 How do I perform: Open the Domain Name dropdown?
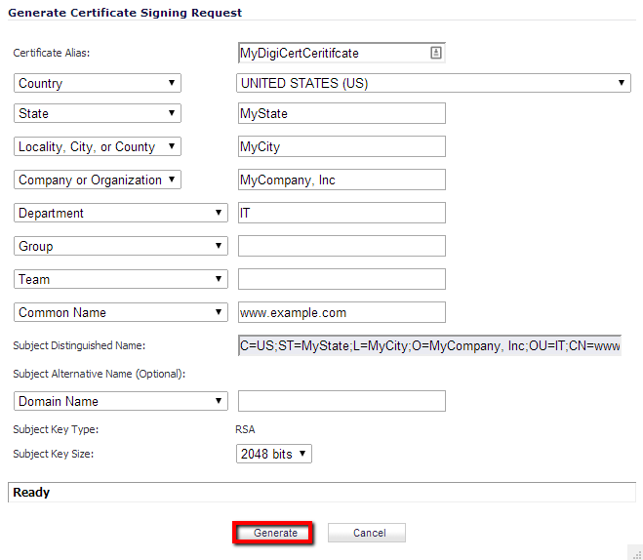[x=121, y=401]
